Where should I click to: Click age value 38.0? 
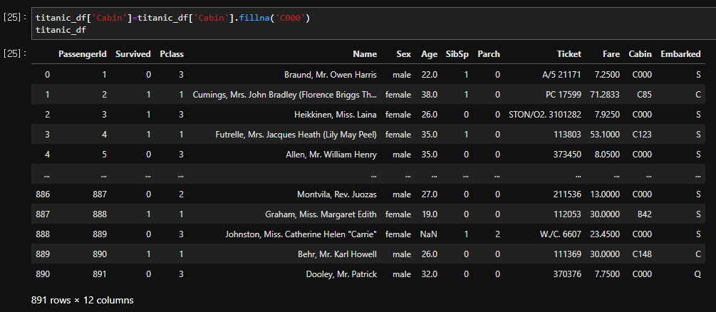pos(429,95)
